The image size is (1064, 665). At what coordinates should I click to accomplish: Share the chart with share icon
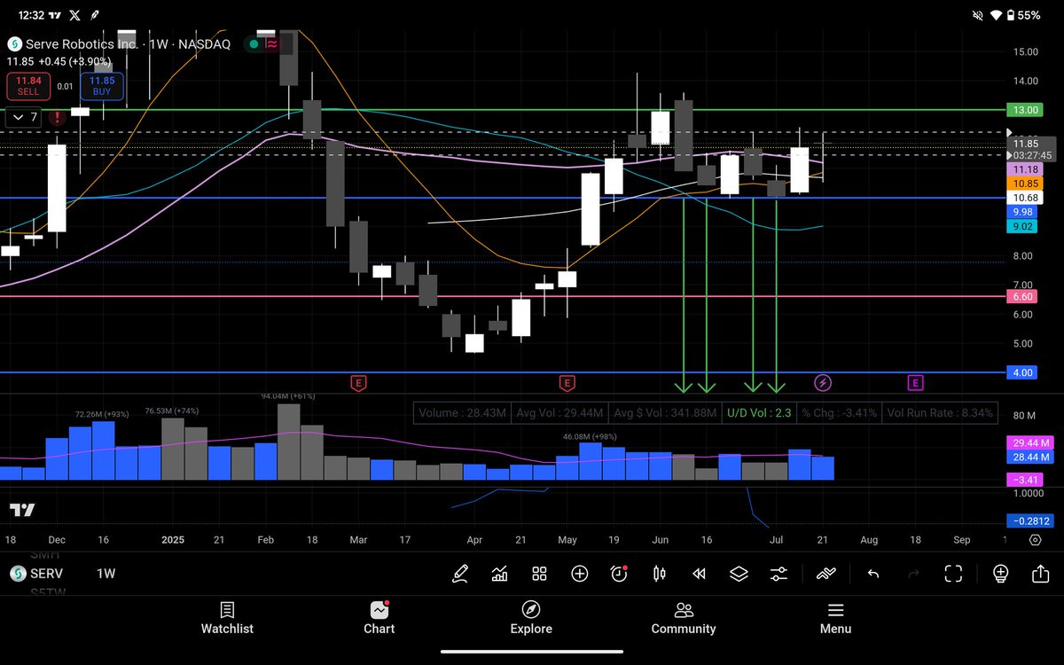coord(1040,574)
